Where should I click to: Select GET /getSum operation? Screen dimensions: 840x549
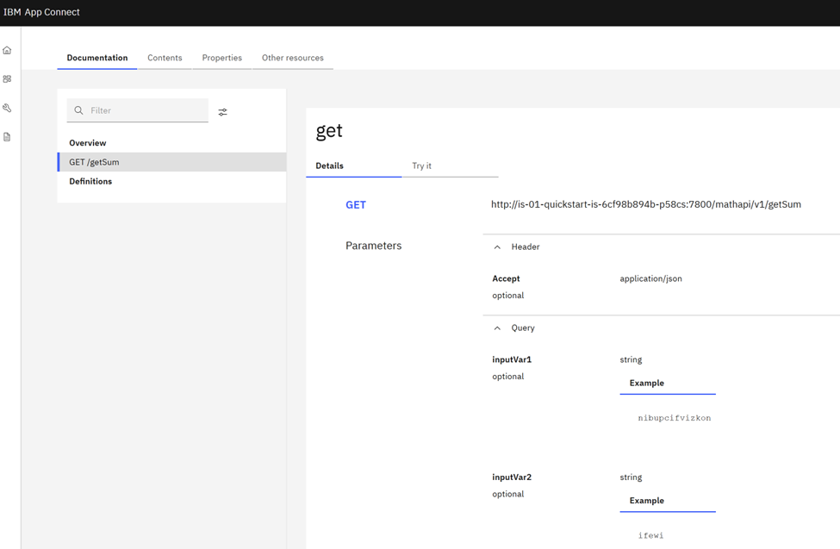[171, 162]
